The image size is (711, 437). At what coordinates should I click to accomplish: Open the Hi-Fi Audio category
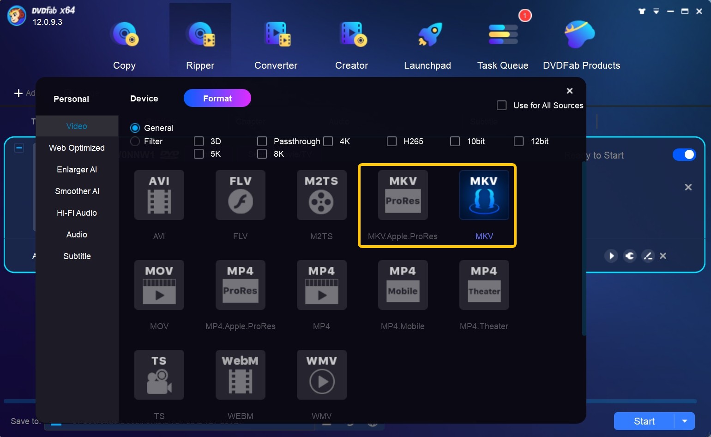point(77,213)
